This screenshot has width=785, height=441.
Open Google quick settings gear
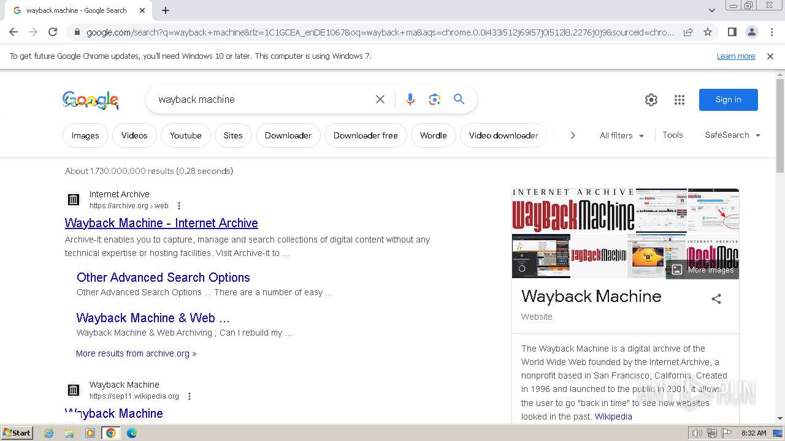pyautogui.click(x=651, y=100)
